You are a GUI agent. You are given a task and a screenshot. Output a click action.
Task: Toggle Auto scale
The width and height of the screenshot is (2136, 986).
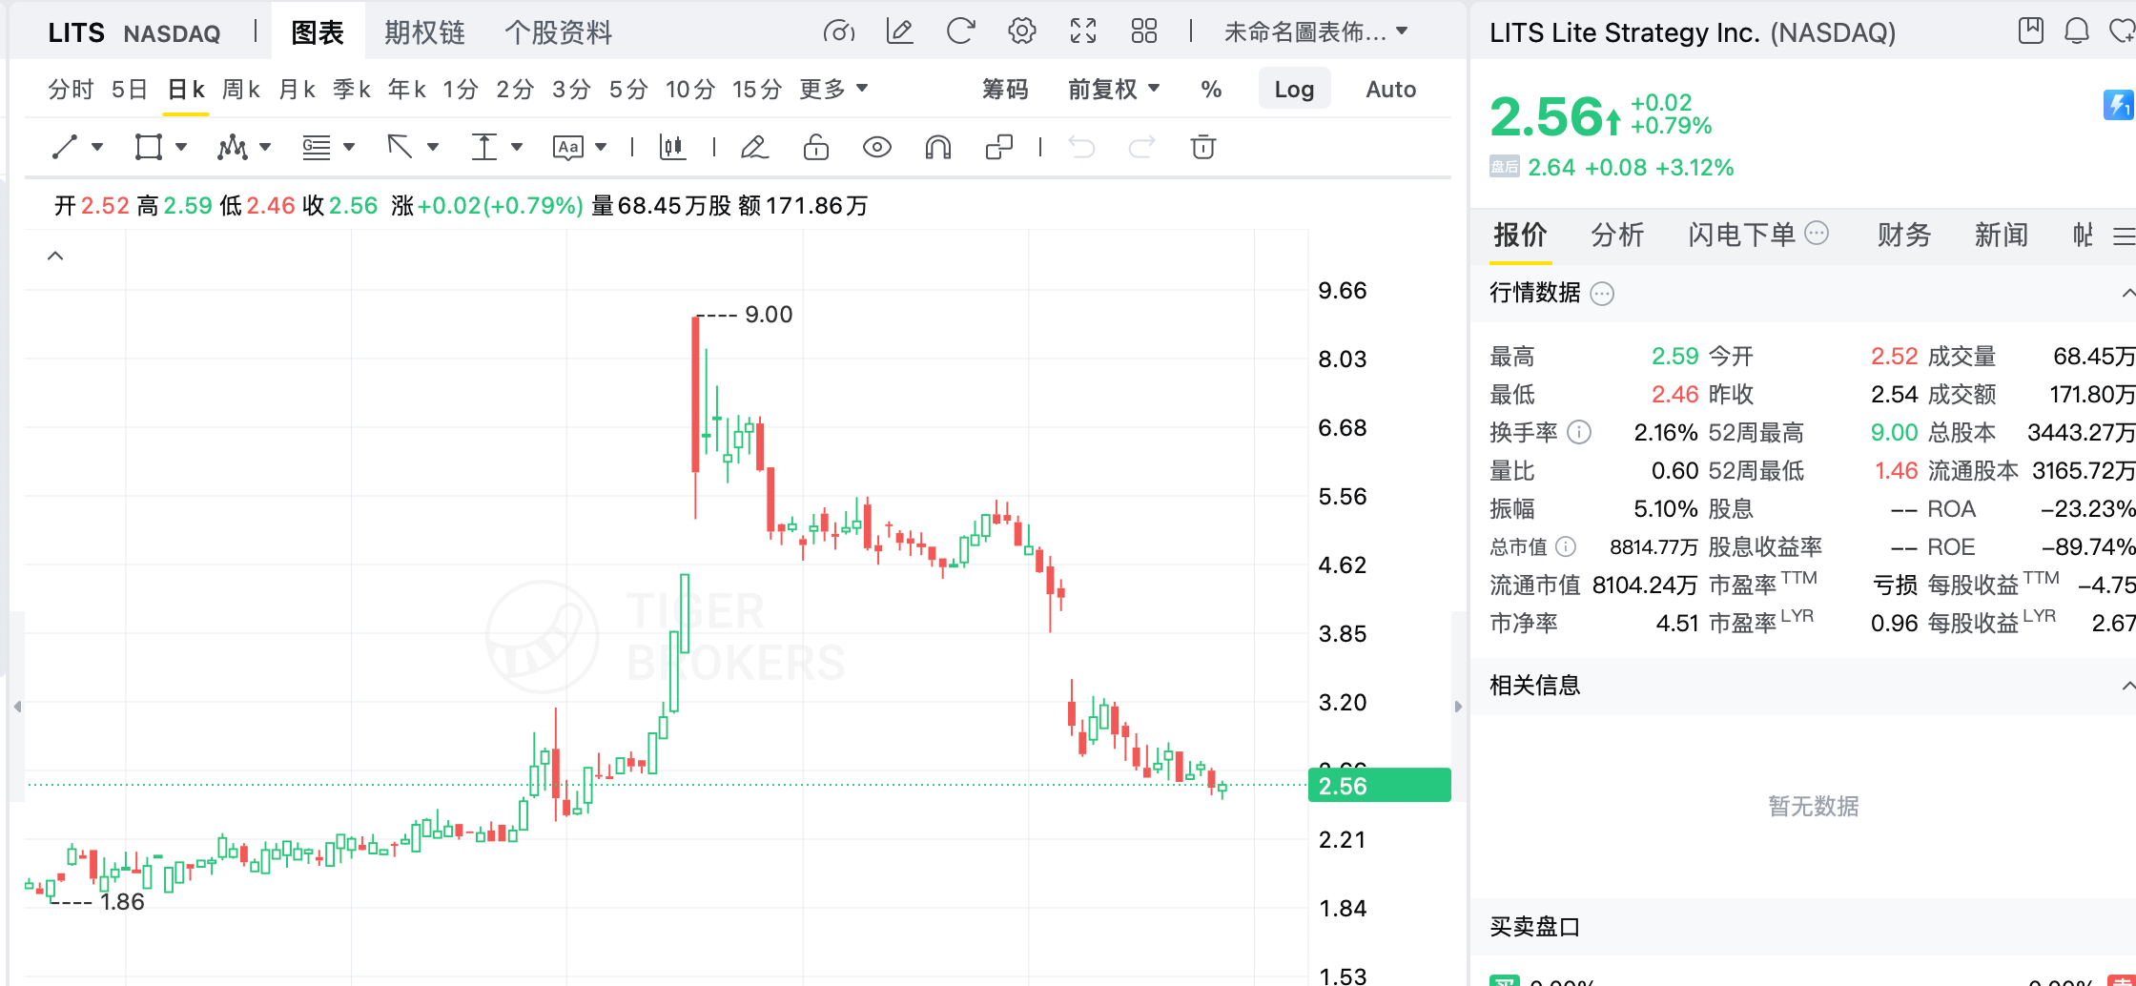[1391, 90]
